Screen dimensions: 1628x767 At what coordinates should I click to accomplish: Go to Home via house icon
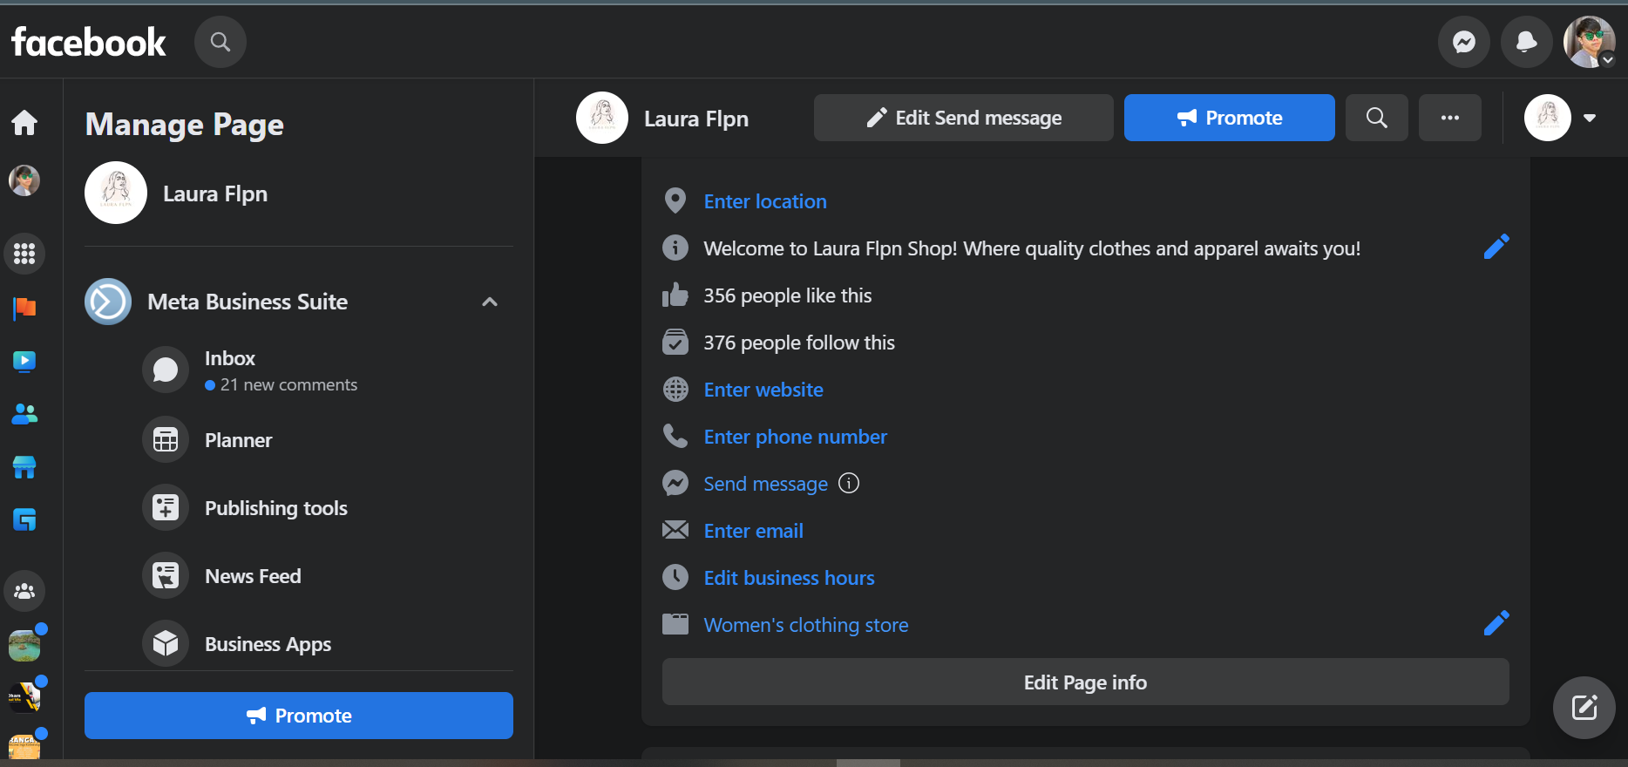pos(24,123)
